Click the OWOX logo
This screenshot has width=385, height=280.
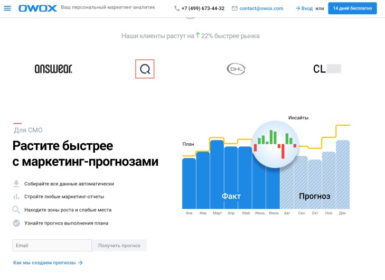[37, 8]
